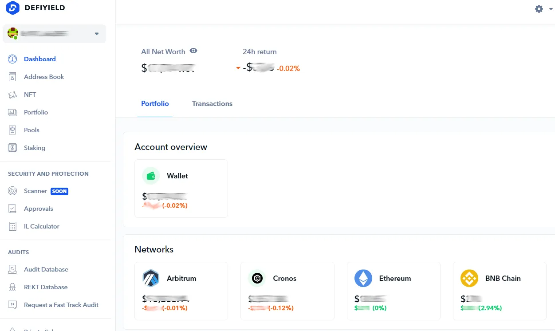
Task: Open Portfolio in the sidebar
Action: tap(36, 112)
